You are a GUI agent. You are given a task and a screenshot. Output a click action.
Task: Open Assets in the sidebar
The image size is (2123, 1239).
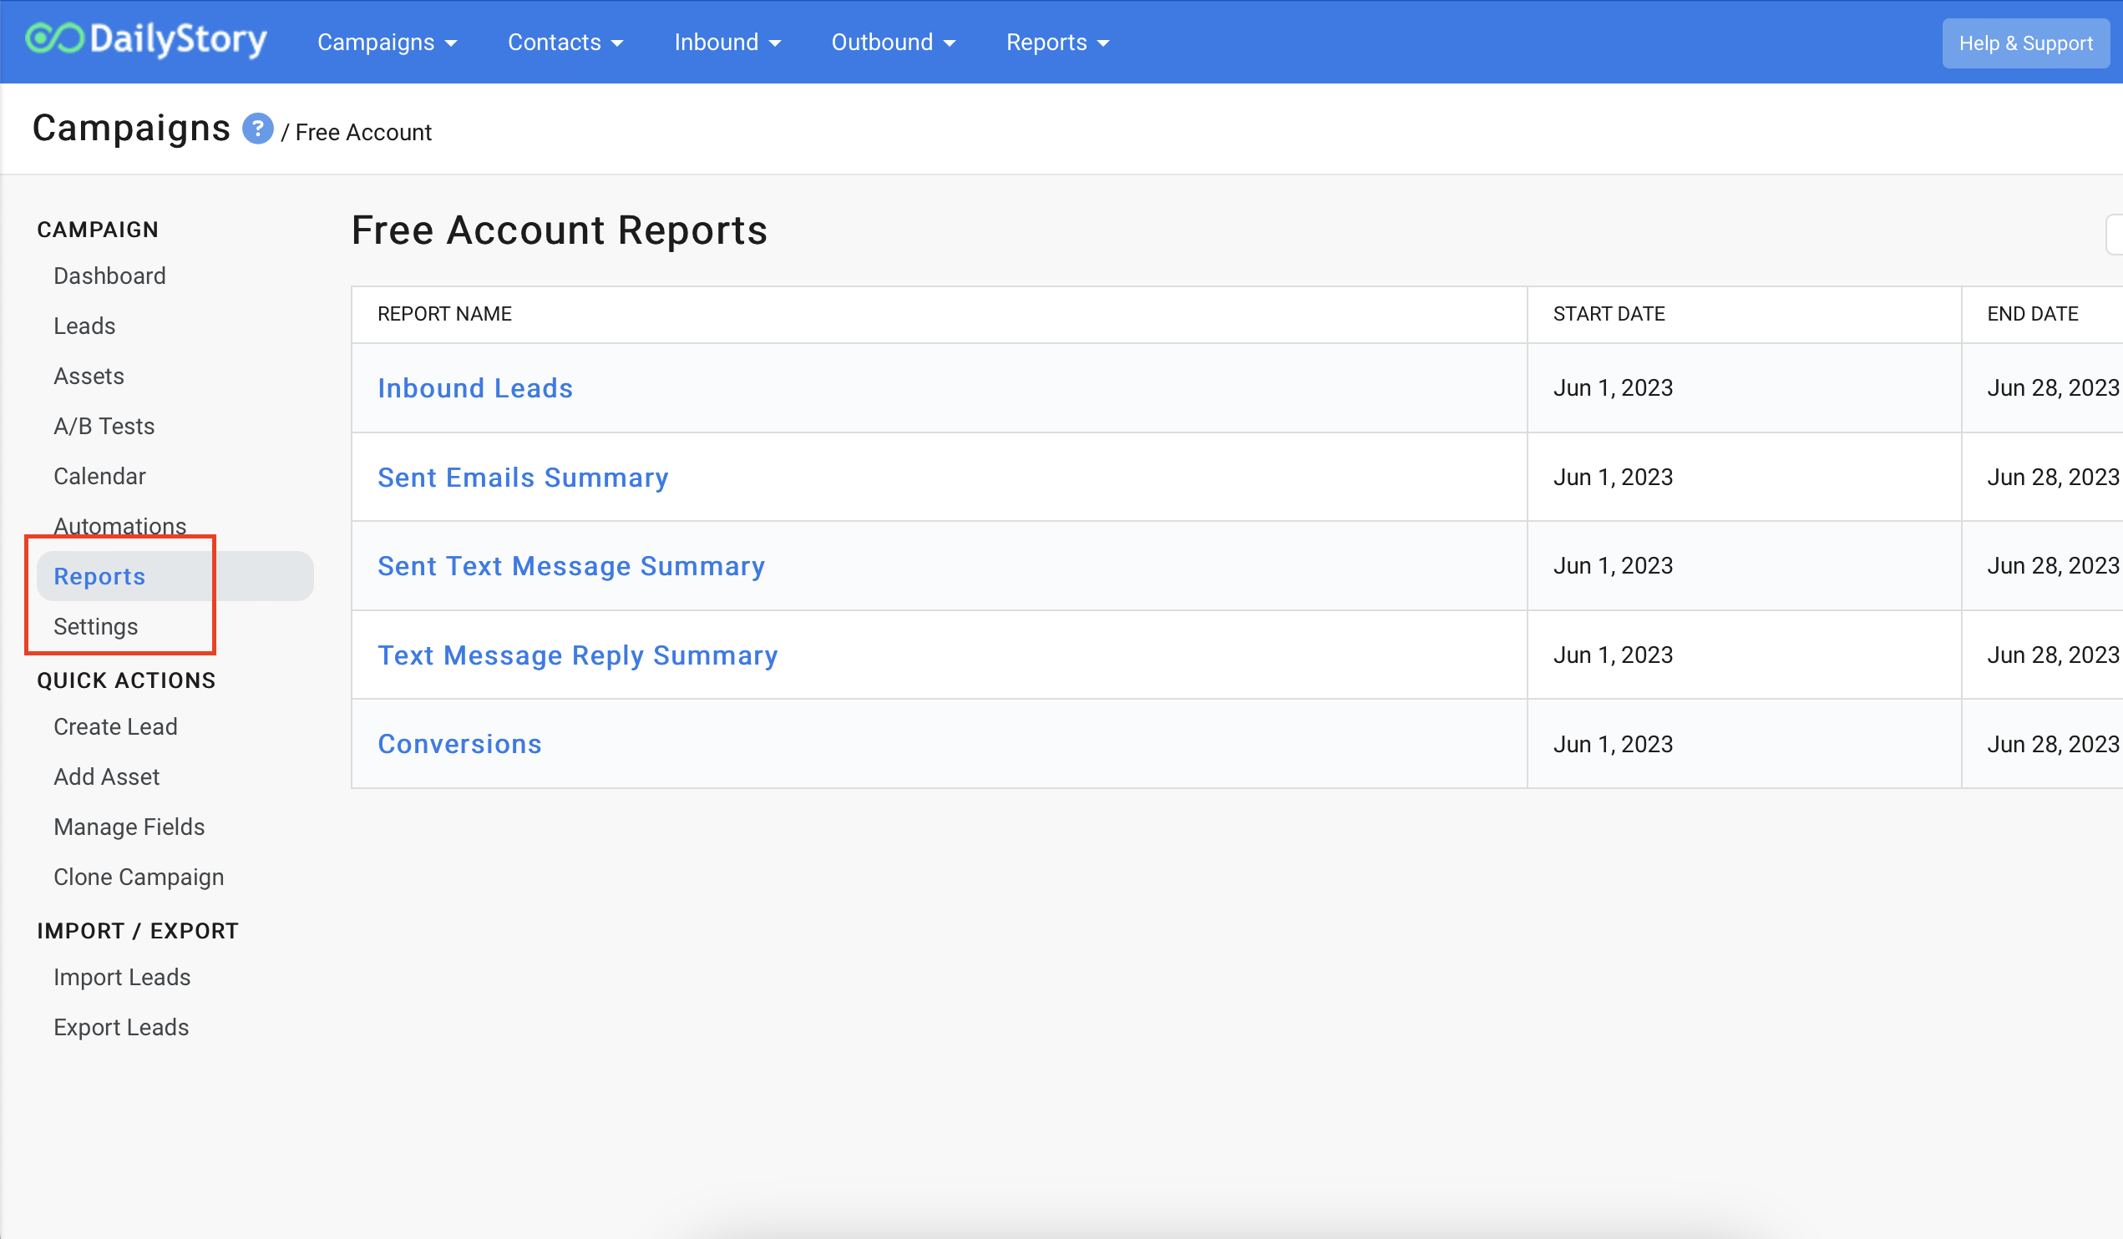coord(89,376)
